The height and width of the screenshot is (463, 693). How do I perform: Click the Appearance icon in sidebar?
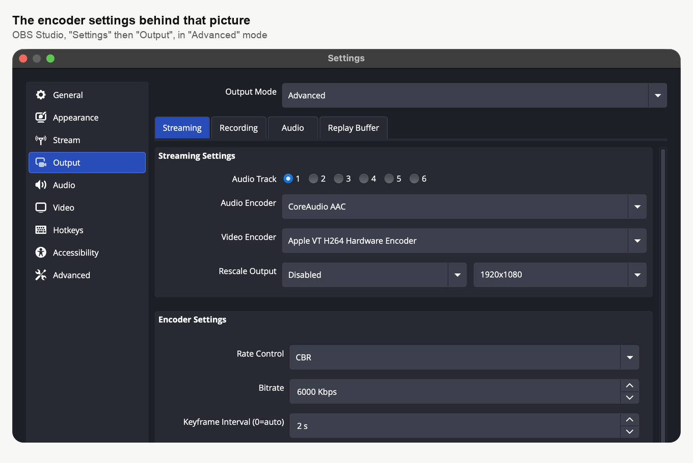41,117
